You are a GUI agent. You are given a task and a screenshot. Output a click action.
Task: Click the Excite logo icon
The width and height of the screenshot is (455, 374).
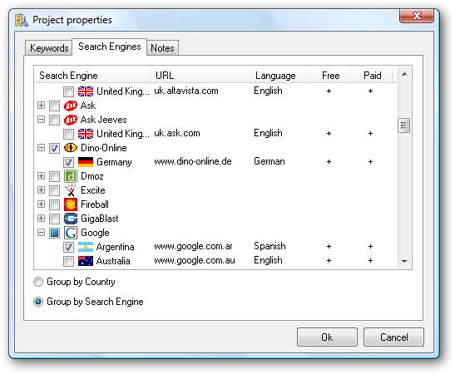pyautogui.click(x=71, y=190)
